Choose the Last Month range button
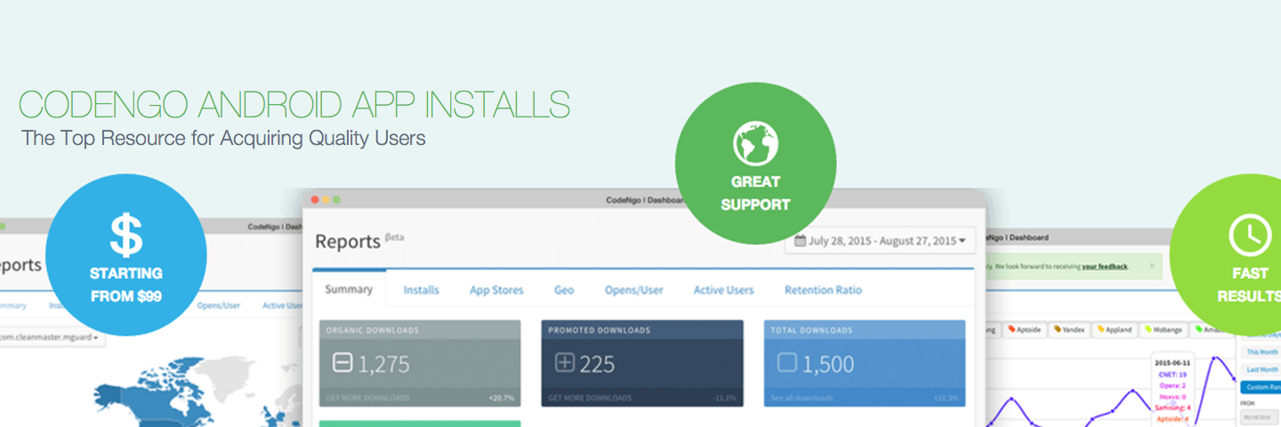 [x=1262, y=369]
